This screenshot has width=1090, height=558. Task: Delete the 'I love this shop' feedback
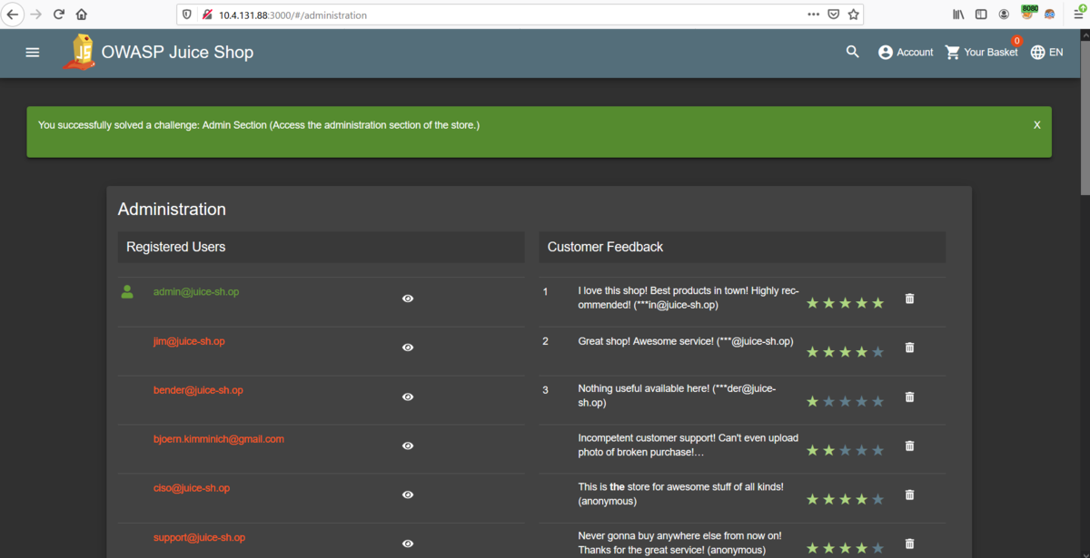tap(910, 299)
